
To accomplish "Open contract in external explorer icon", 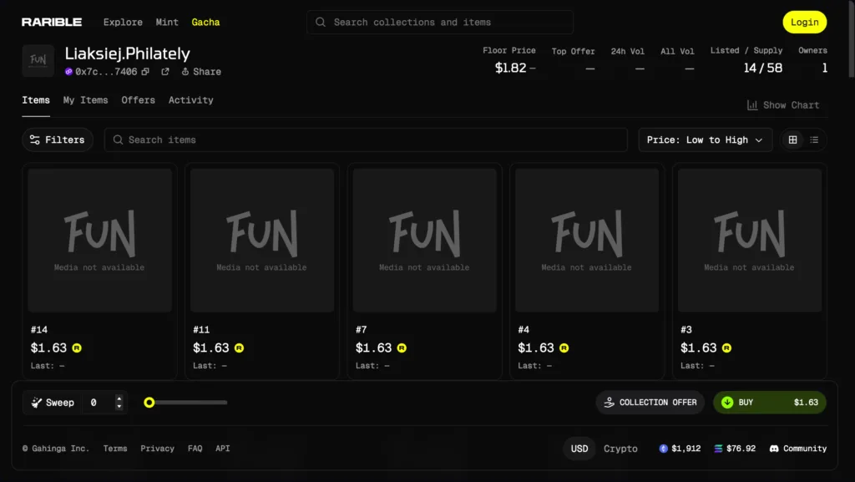I will 165,72.
